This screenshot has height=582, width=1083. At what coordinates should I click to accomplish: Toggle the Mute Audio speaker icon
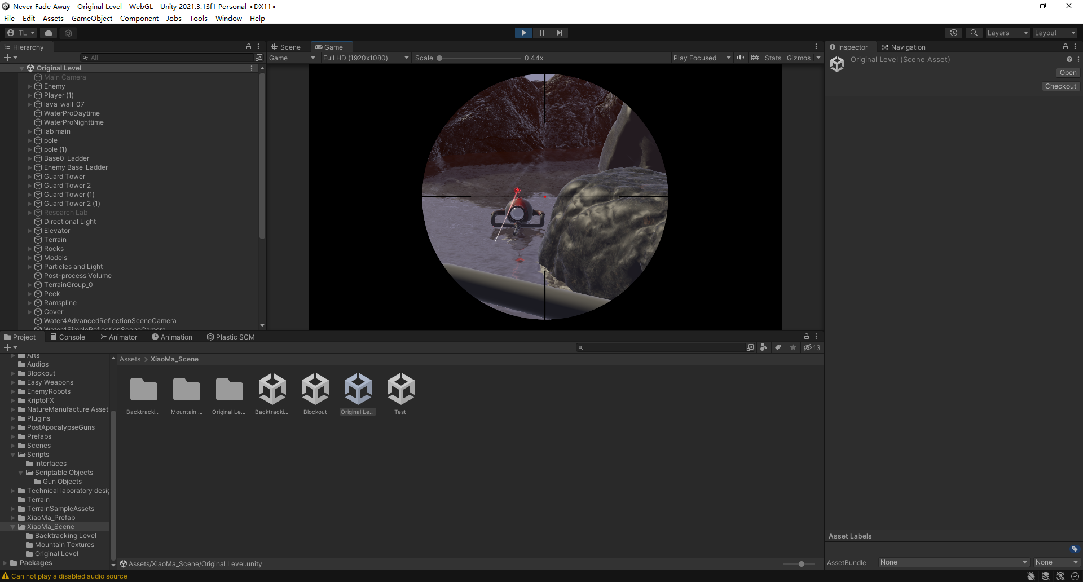point(741,58)
